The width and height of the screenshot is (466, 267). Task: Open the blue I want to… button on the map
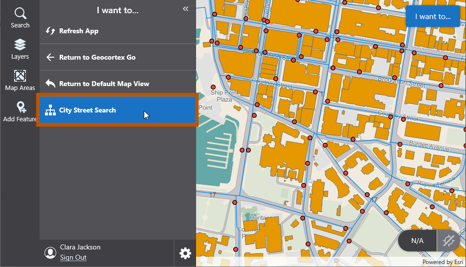433,17
